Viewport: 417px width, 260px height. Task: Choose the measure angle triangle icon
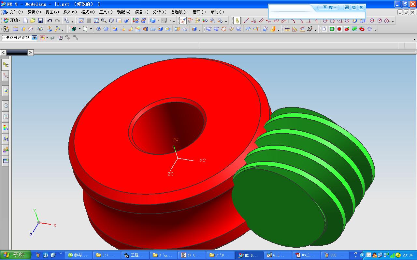click(295, 29)
